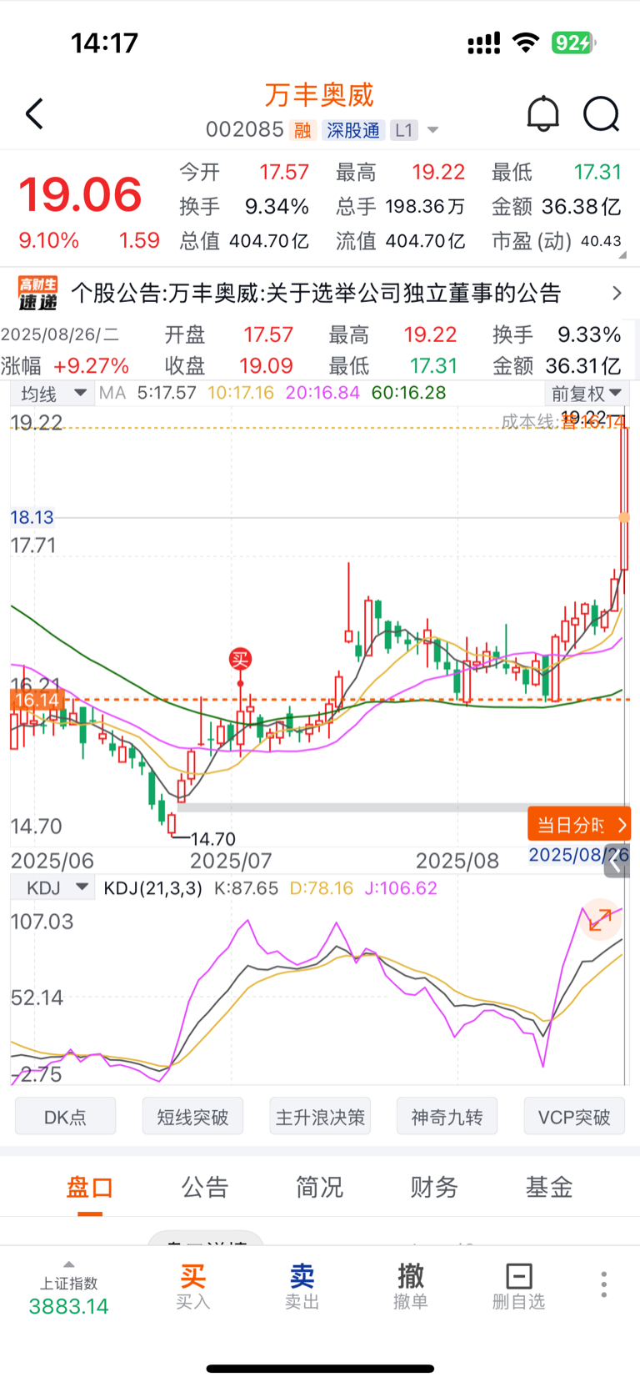Expand the 上证指数 index bar
The width and height of the screenshot is (640, 1387).
tap(69, 1289)
